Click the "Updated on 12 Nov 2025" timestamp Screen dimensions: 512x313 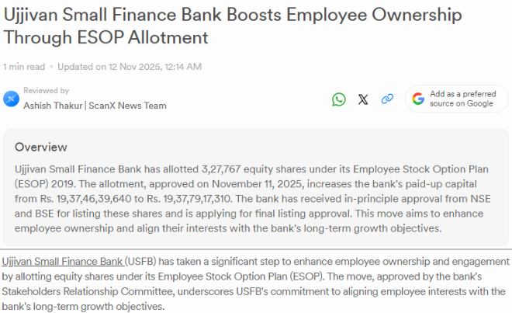129,67
